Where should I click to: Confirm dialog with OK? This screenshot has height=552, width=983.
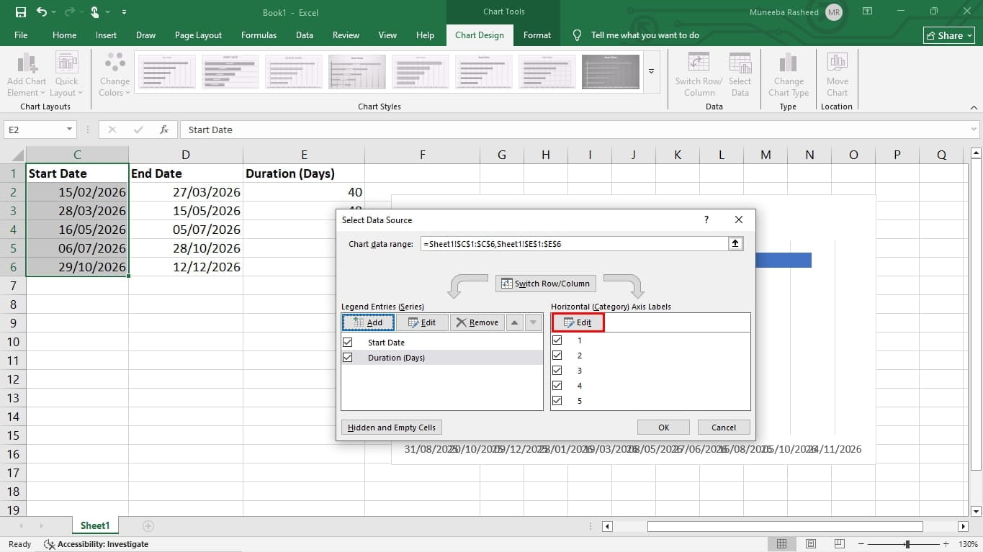663,427
